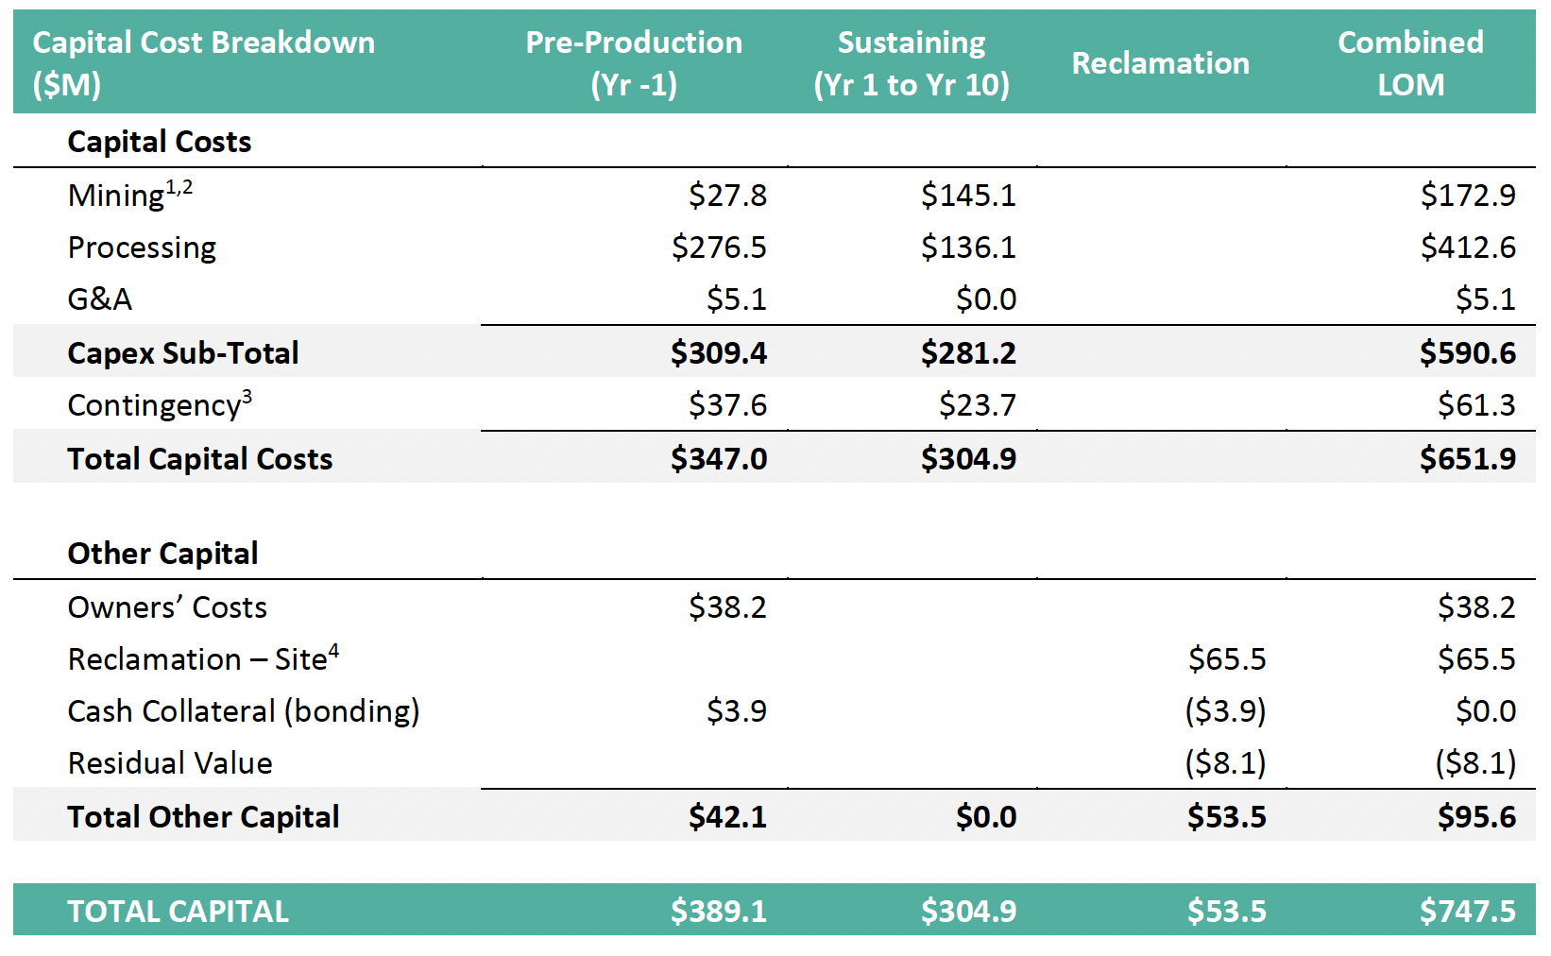1551x956 pixels.
Task: Select the Combined LOM column header
Action: click(x=1410, y=62)
